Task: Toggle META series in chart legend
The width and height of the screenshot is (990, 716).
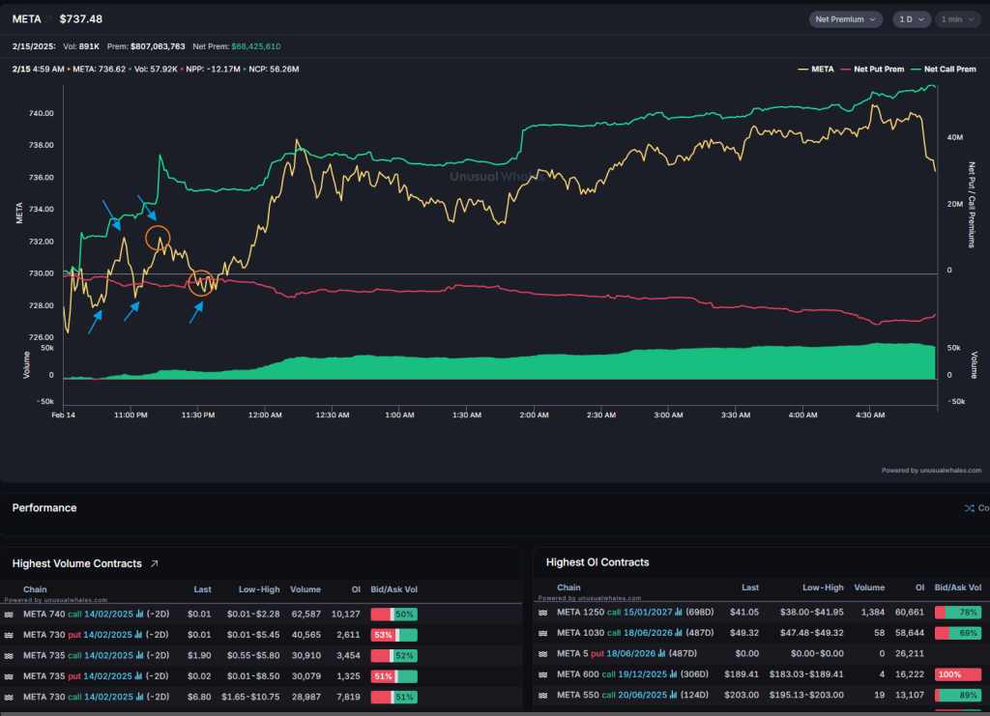Action: [816, 70]
